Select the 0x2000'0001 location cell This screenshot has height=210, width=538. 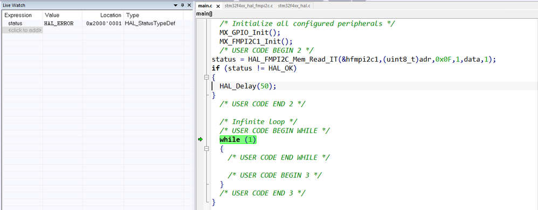pos(104,24)
